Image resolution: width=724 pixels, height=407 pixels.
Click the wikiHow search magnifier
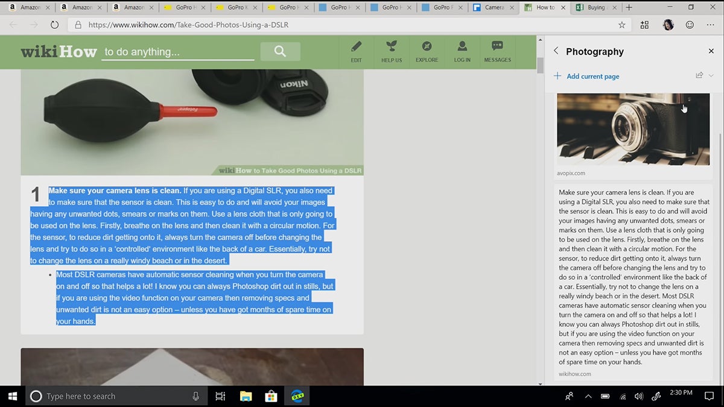click(280, 51)
